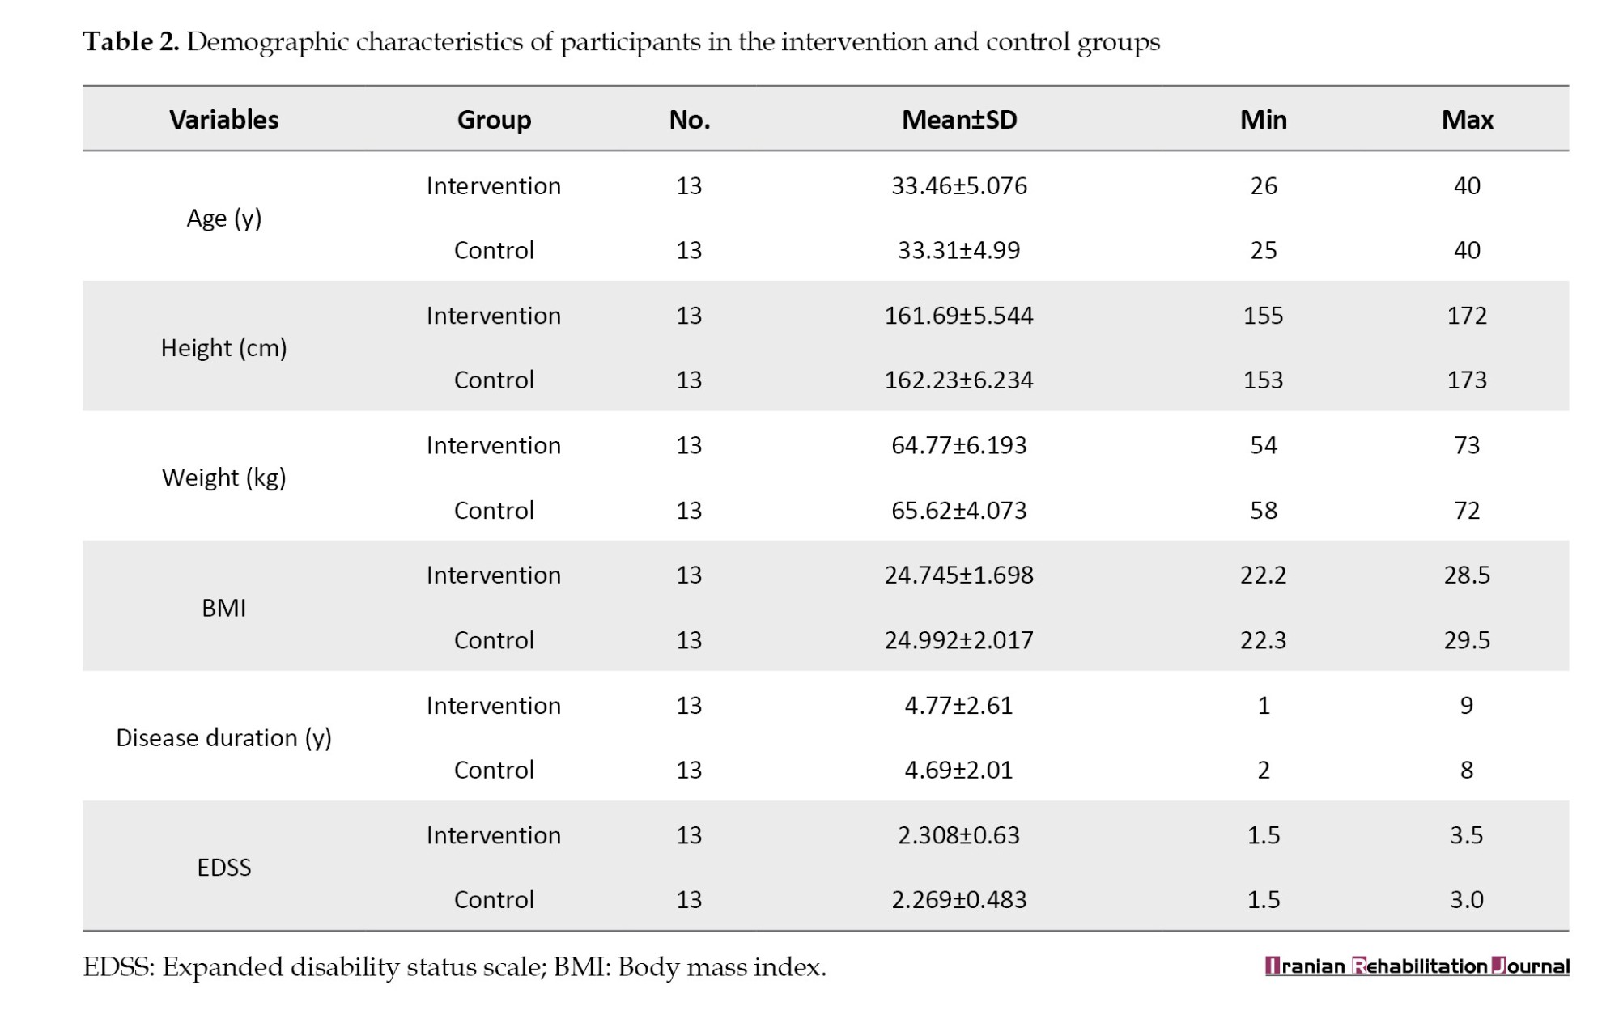
Task: Select the Weight (kg) row label
Action: point(223,478)
